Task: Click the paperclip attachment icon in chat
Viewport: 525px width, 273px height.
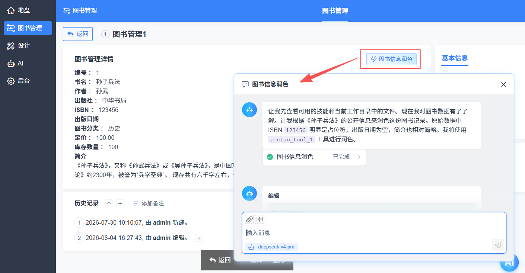Action: tap(249, 219)
